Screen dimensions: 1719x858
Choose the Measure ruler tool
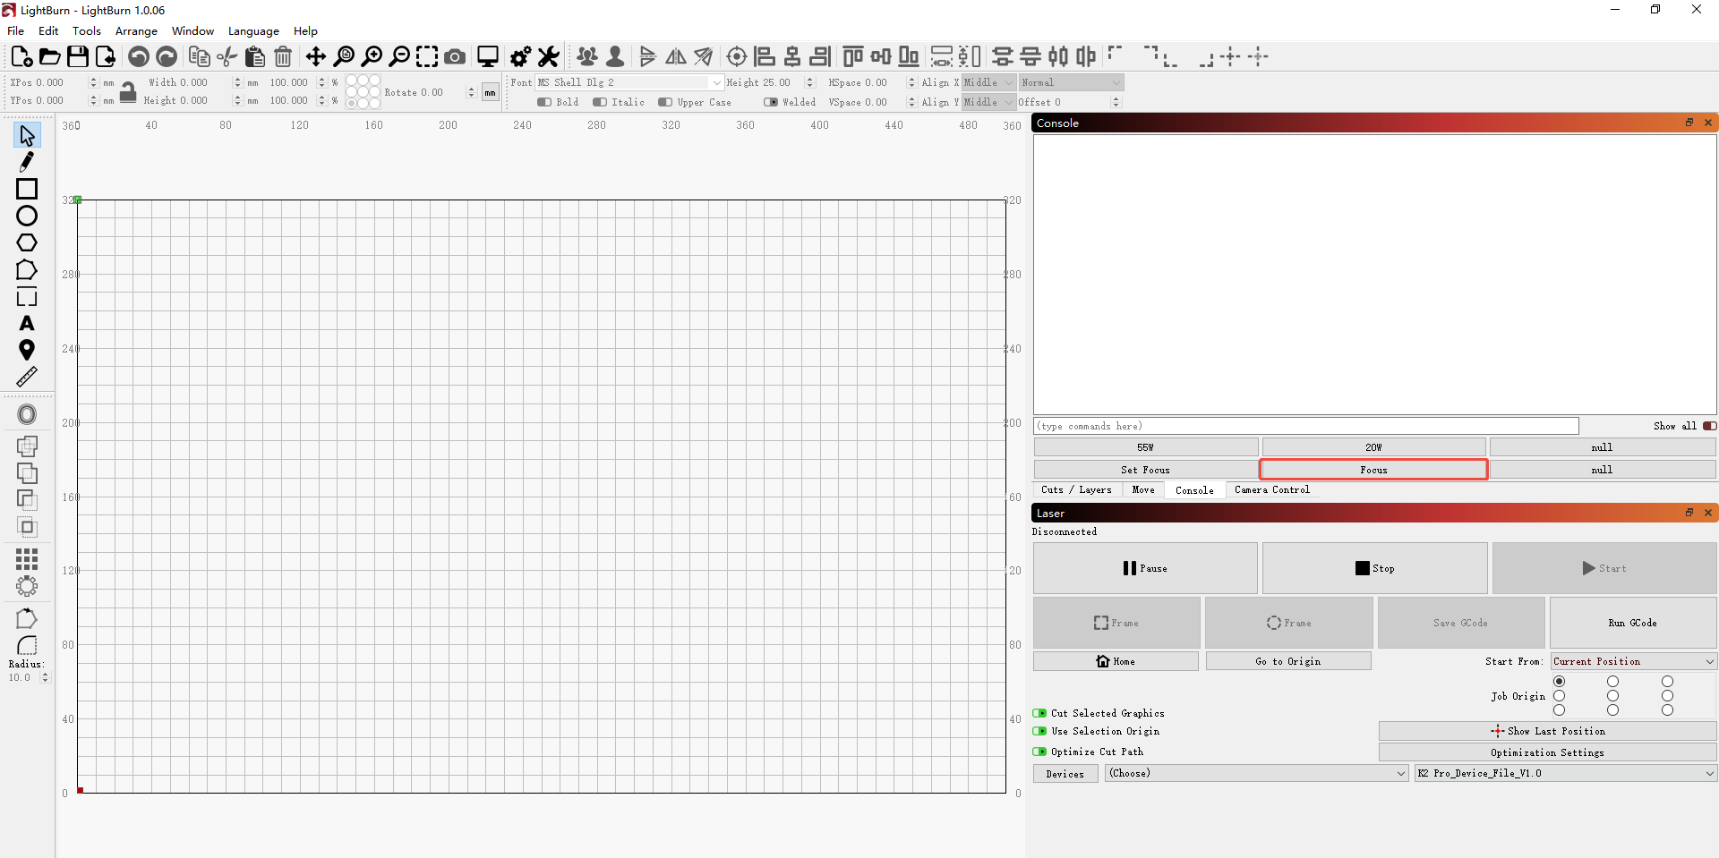pyautogui.click(x=27, y=377)
